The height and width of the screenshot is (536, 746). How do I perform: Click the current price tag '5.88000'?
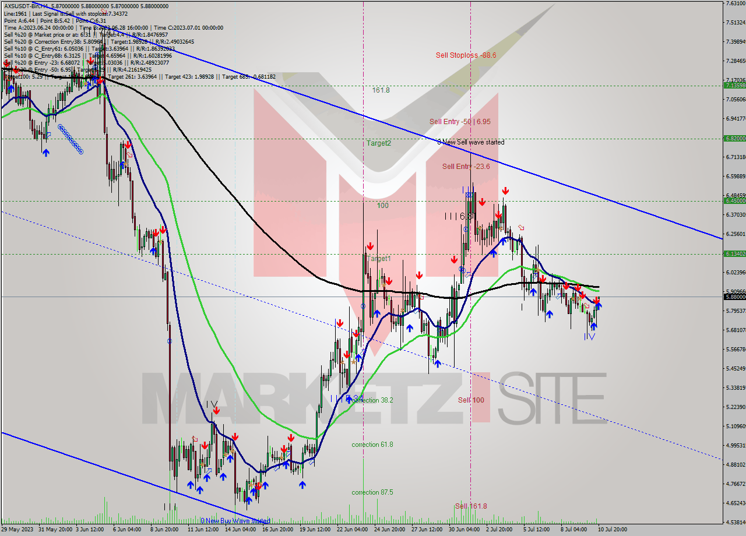pyautogui.click(x=734, y=297)
